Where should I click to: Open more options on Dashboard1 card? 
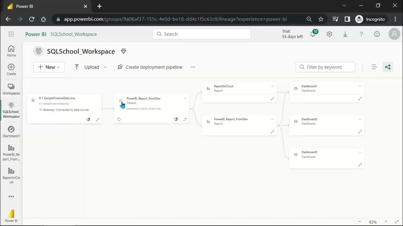tap(360, 86)
